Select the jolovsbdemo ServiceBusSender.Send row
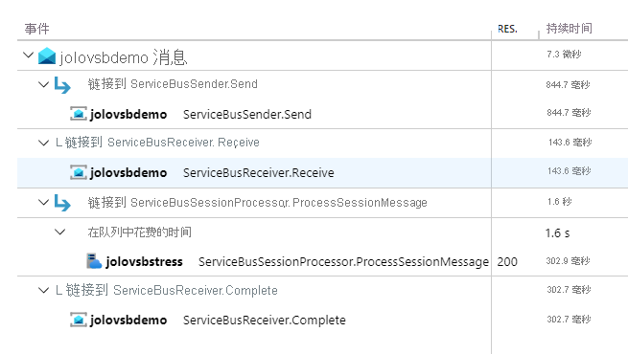The width and height of the screenshot is (628, 354). (x=322, y=114)
